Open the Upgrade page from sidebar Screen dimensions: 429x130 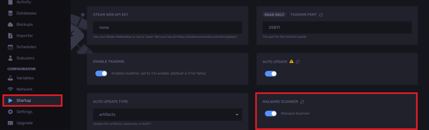pyautogui.click(x=24, y=123)
